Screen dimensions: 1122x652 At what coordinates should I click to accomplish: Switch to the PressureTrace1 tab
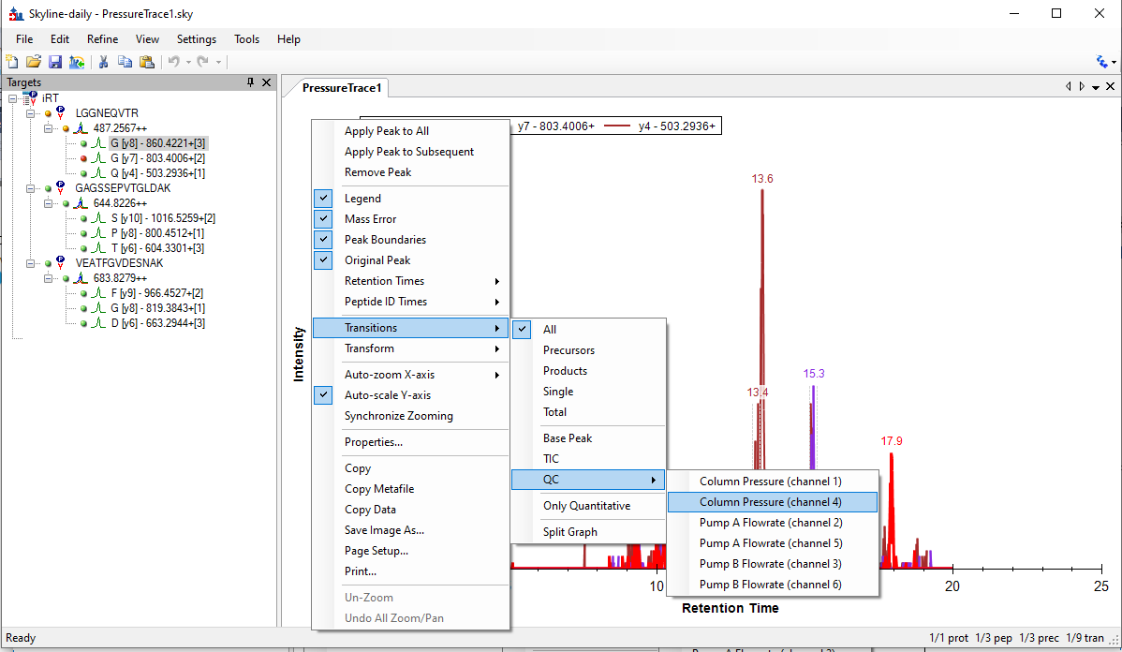[342, 88]
